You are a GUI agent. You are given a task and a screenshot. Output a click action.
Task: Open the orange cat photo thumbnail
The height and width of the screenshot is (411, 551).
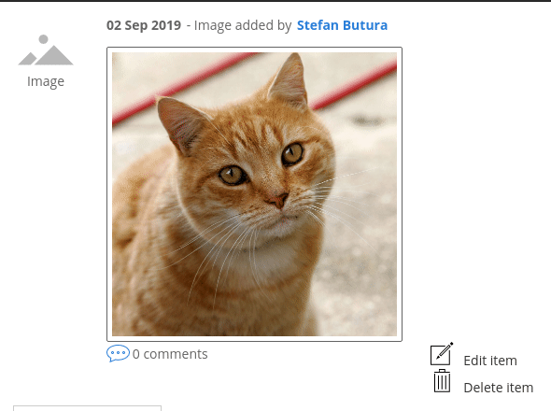(x=254, y=194)
